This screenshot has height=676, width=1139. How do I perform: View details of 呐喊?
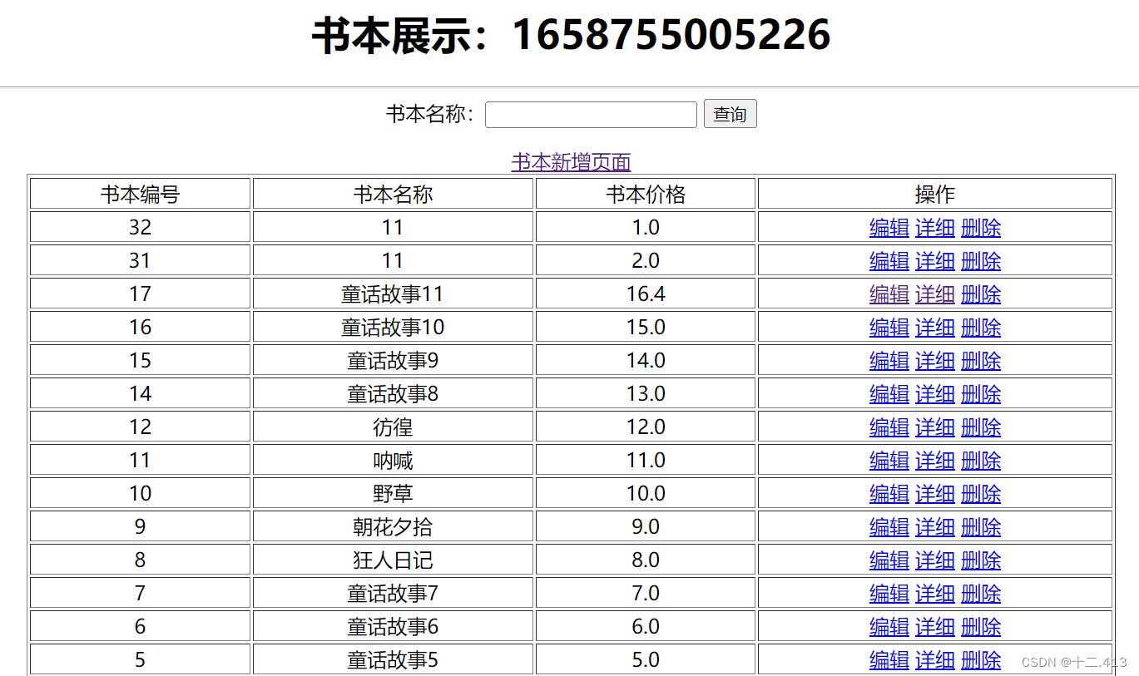pyautogui.click(x=935, y=461)
